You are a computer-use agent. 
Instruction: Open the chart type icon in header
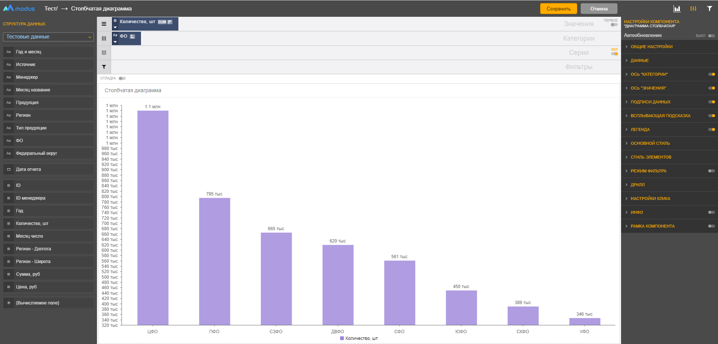677,9
